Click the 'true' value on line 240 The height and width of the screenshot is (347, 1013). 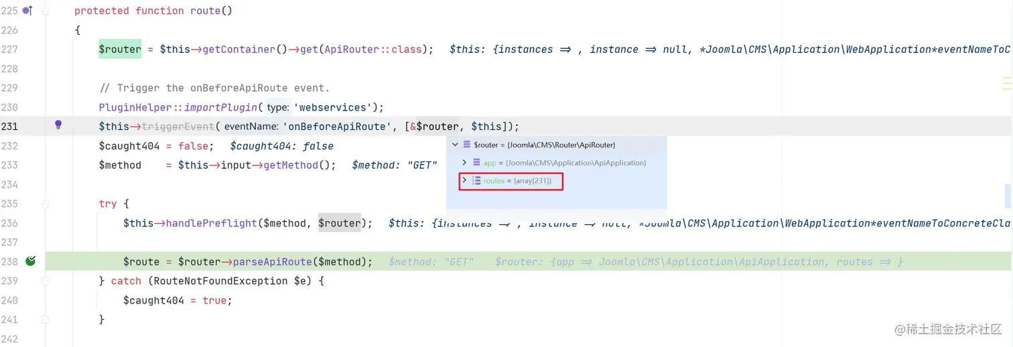214,300
